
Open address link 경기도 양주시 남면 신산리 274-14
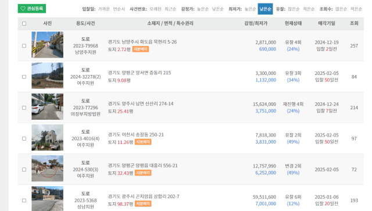[141, 103]
